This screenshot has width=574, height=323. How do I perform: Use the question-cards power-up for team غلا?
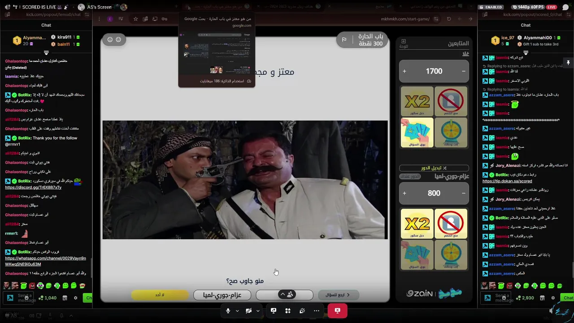coord(417,133)
